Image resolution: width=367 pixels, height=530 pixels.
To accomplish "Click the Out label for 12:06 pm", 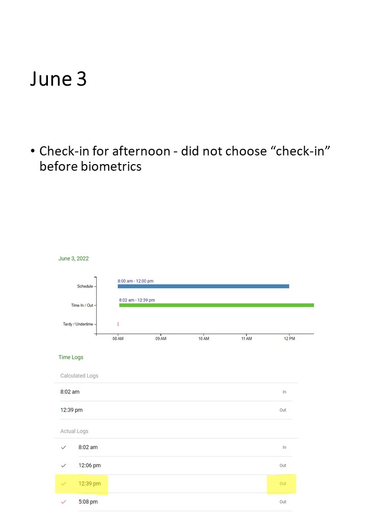I will click(x=282, y=465).
